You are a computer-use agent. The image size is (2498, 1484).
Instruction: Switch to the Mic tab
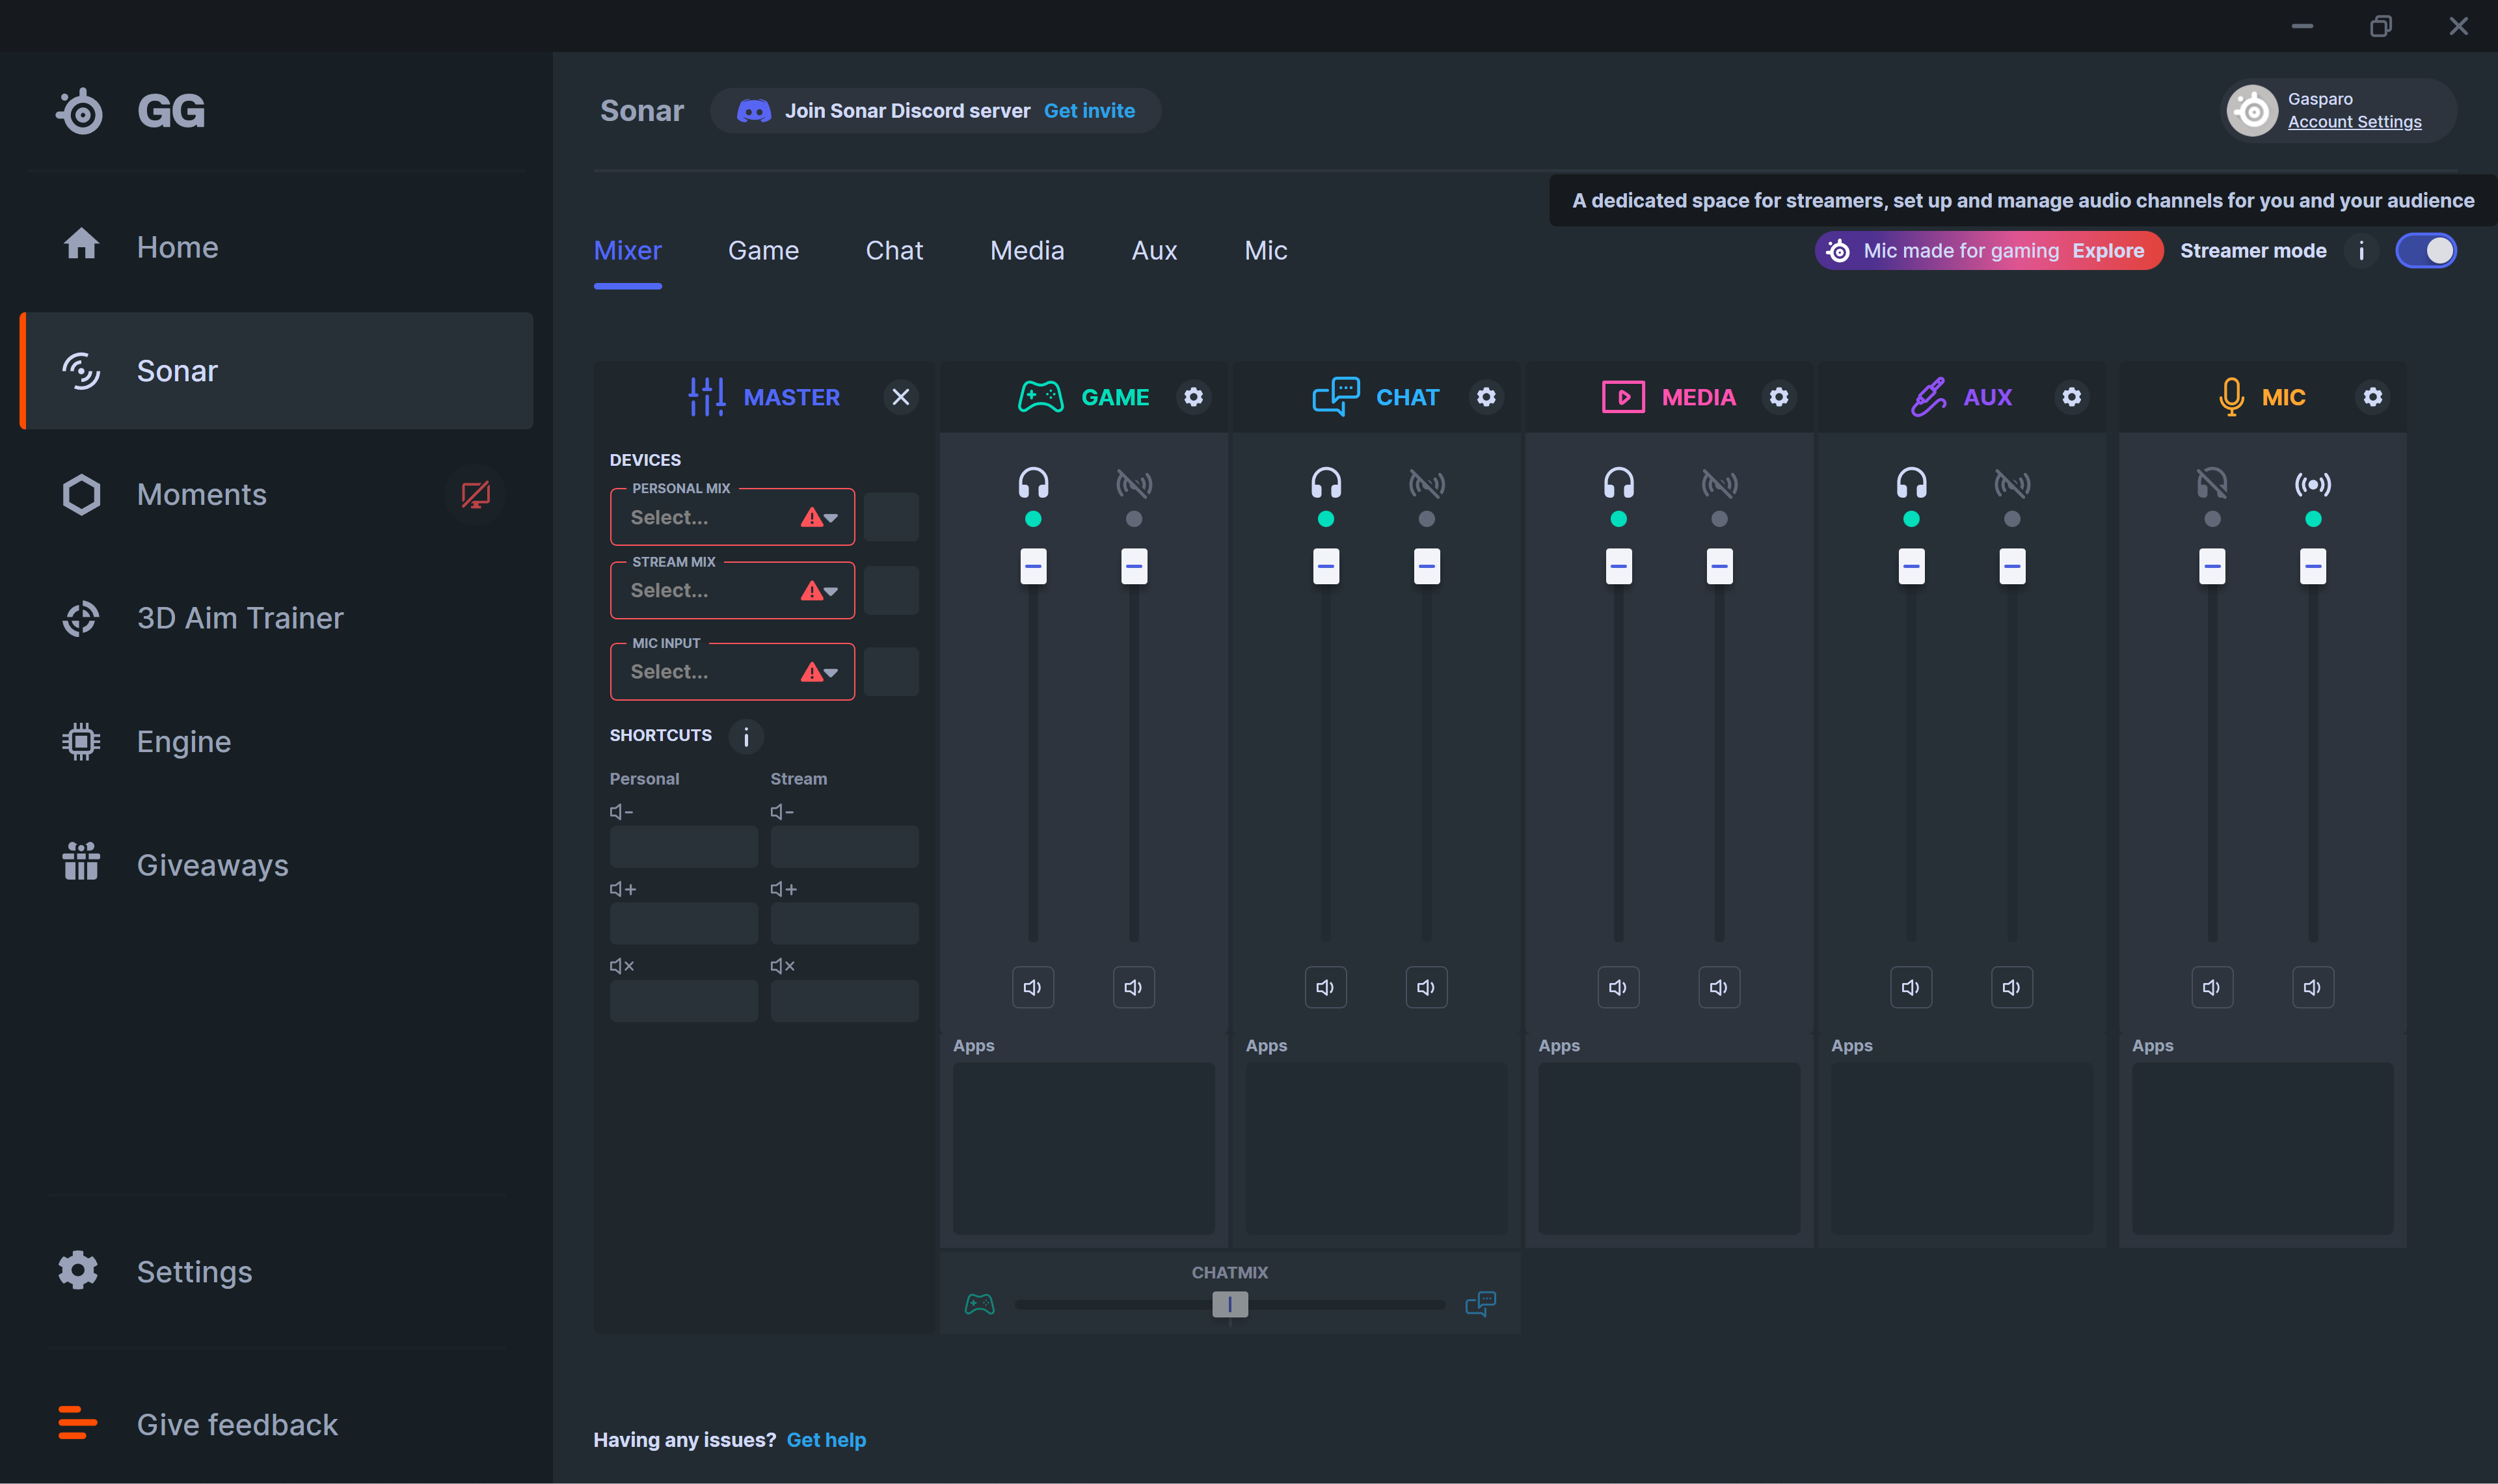(x=1265, y=251)
